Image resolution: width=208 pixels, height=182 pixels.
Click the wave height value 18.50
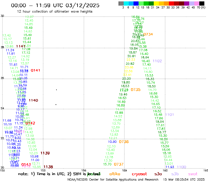pyautogui.click(x=151, y=86)
